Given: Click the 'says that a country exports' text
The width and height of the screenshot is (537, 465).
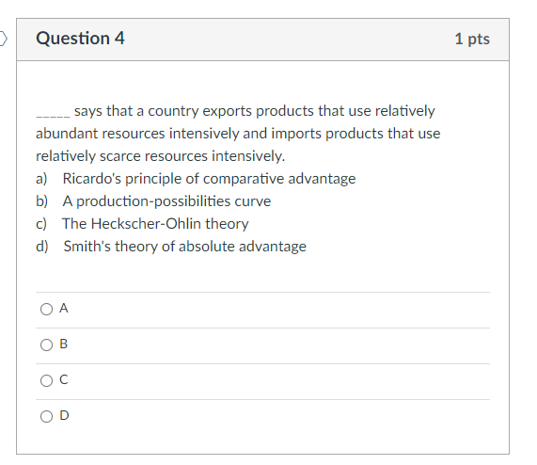Looking at the screenshot, I should (136, 111).
